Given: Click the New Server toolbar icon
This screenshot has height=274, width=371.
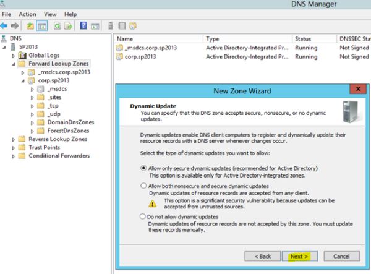Looking at the screenshot, I should point(110,25).
